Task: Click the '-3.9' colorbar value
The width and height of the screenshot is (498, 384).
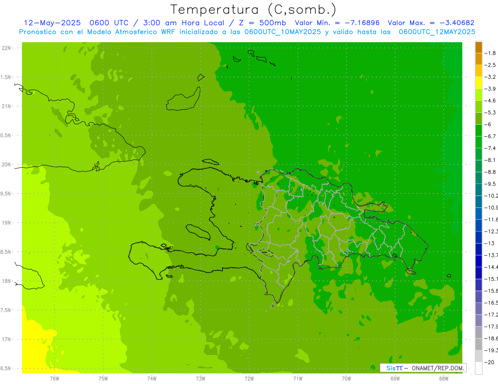Action: click(491, 89)
